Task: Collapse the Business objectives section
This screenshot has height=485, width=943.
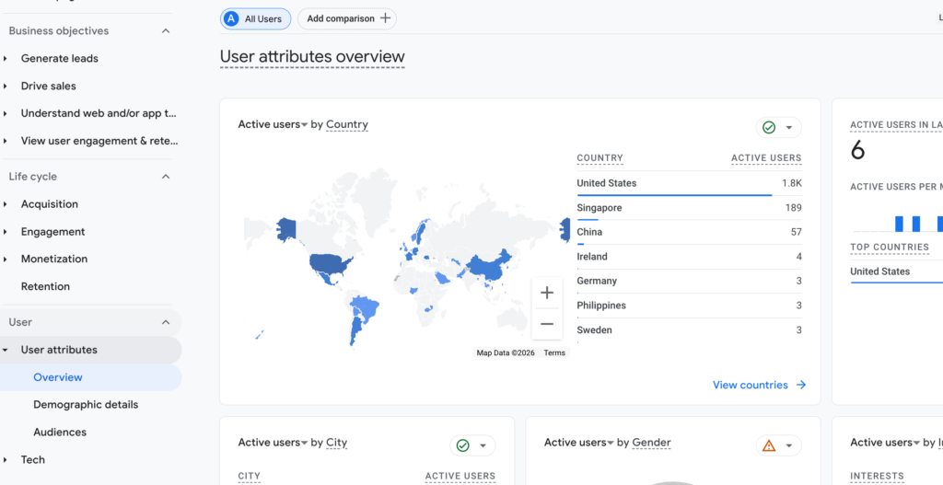Action: point(166,31)
